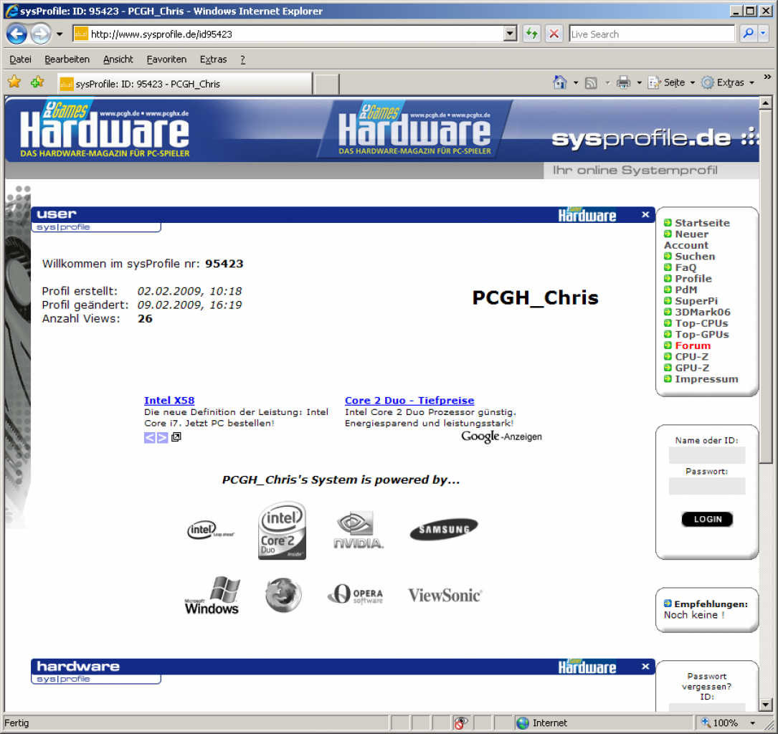
Task: Open the SuperPi sidebar link
Action: tap(696, 300)
